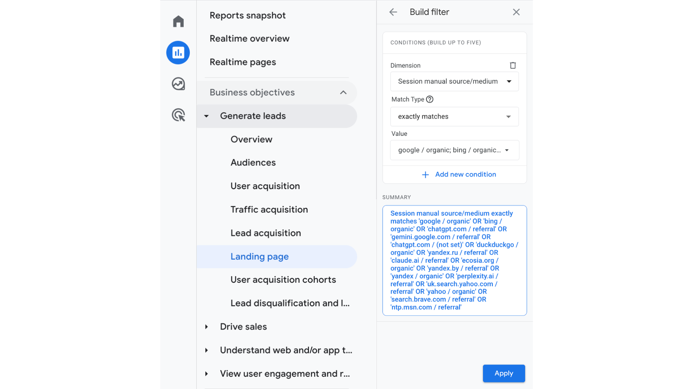
Task: Open the Value dropdown field
Action: 454,150
